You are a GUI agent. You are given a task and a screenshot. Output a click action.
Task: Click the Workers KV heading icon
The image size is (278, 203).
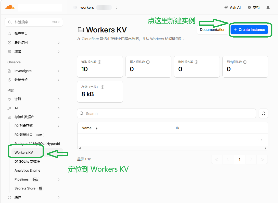tap(81, 30)
